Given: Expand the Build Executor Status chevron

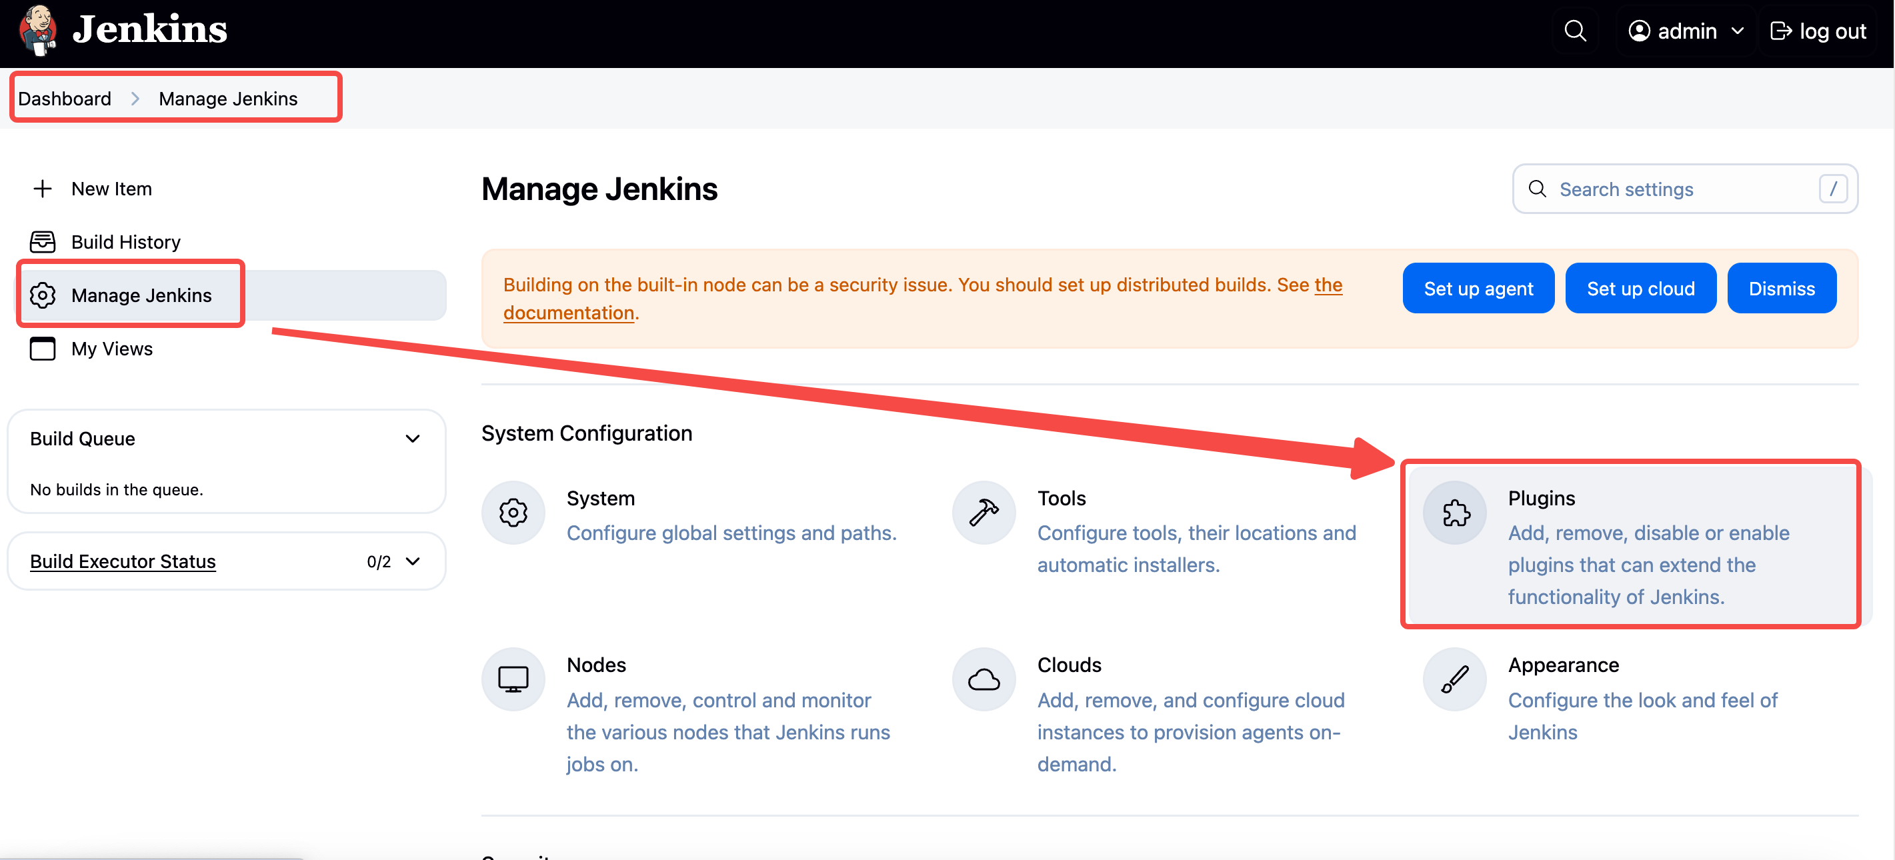Looking at the screenshot, I should (413, 562).
